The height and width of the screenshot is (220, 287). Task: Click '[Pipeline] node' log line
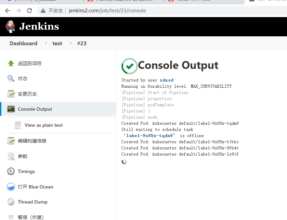click(139, 117)
